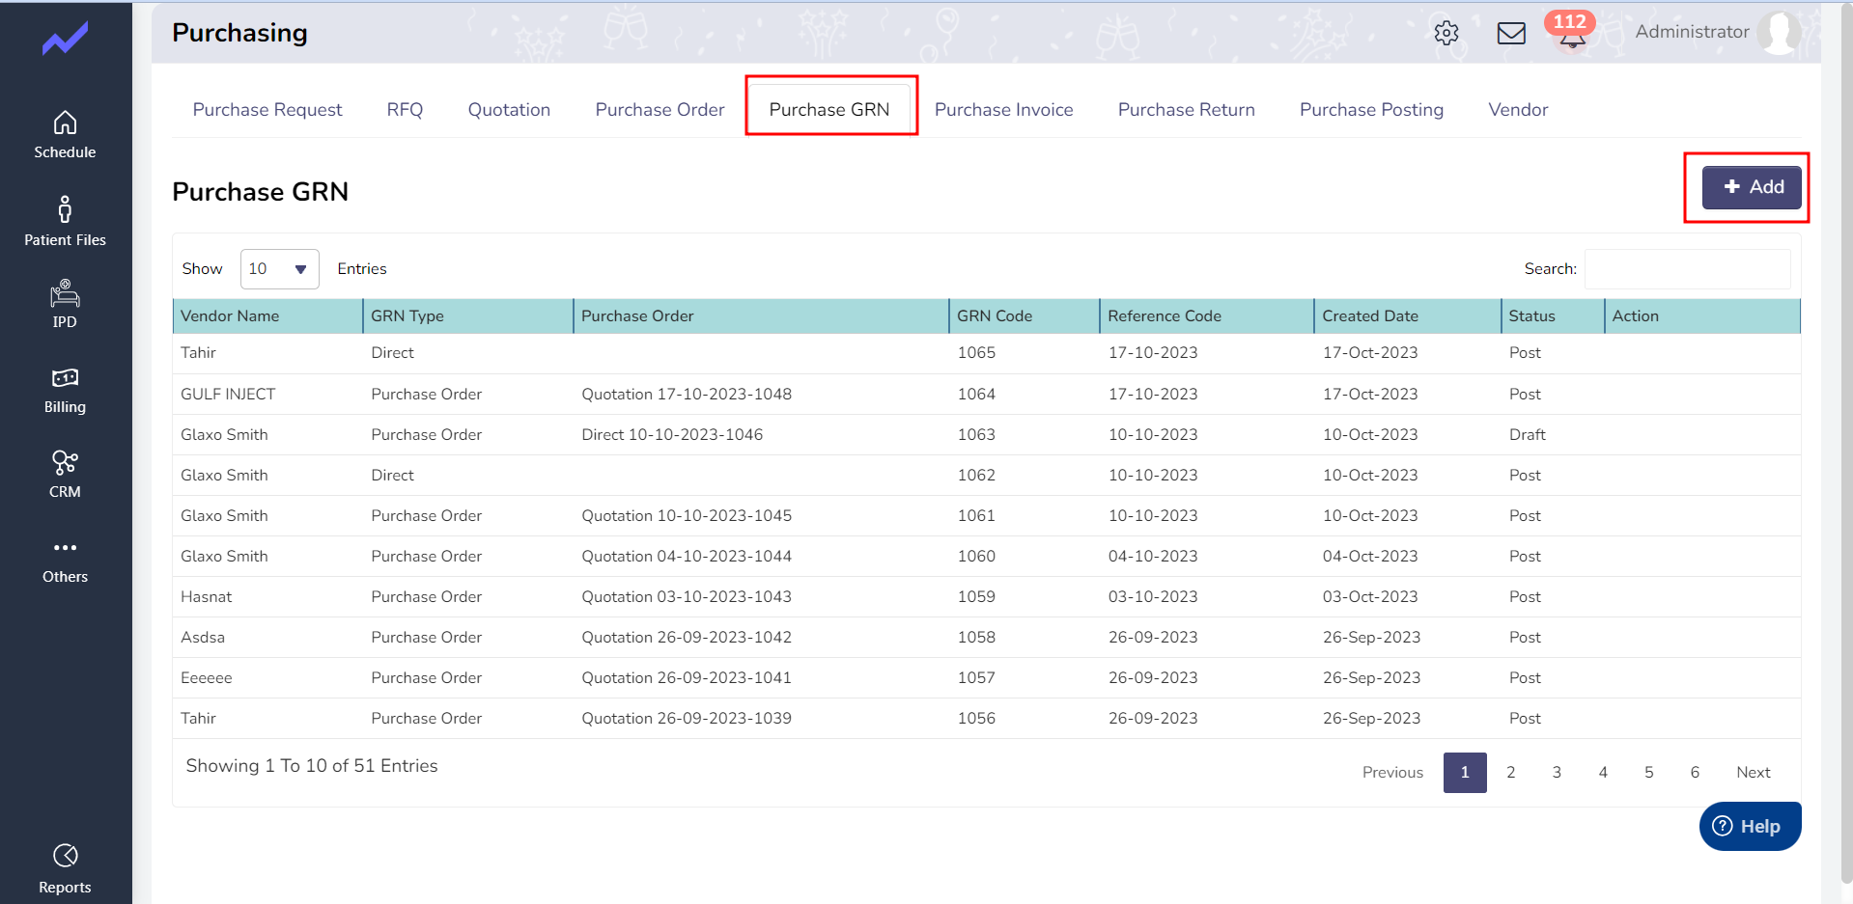Viewport: 1853px width, 904px height.
Task: Switch to the RFQ tab
Action: pyautogui.click(x=405, y=110)
